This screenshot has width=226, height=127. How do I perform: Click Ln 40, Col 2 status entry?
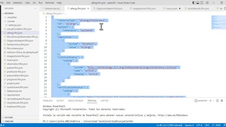169,125
